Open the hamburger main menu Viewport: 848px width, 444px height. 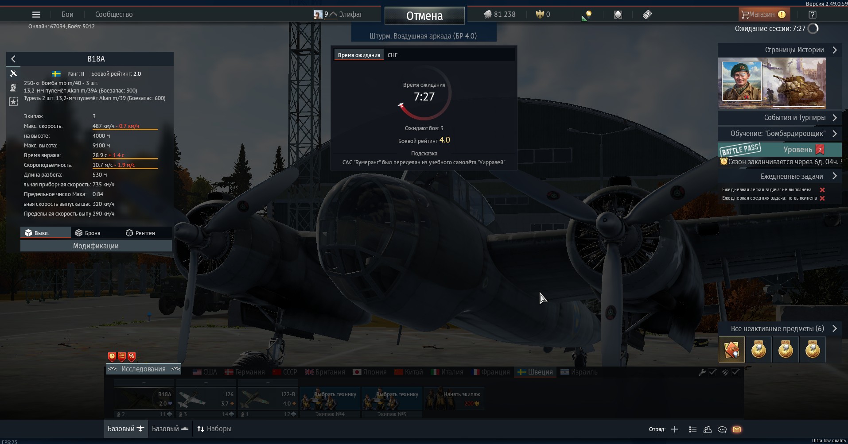pos(36,15)
